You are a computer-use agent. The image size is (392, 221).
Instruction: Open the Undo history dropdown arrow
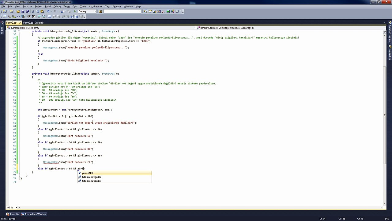[51, 11]
